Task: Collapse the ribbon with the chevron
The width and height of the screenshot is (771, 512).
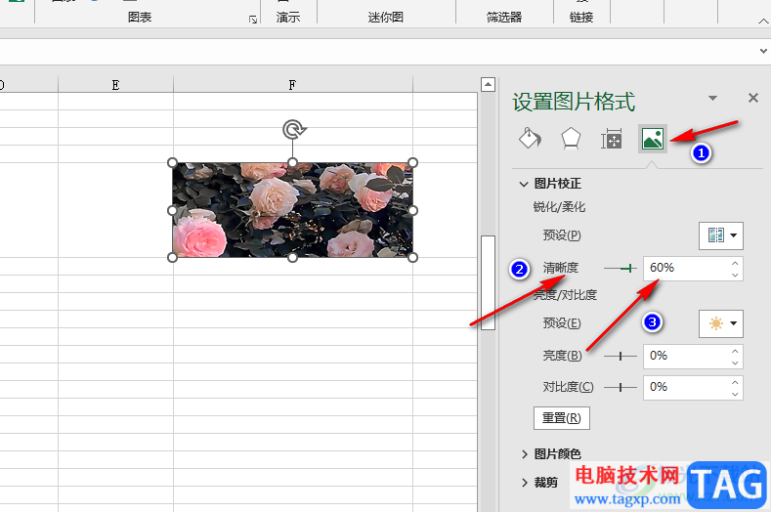Action: click(x=762, y=21)
